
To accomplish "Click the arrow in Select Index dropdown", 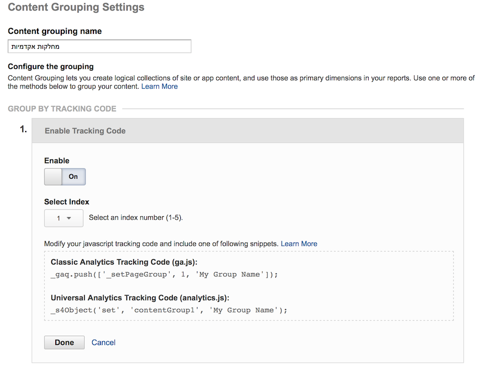I will [69, 218].
